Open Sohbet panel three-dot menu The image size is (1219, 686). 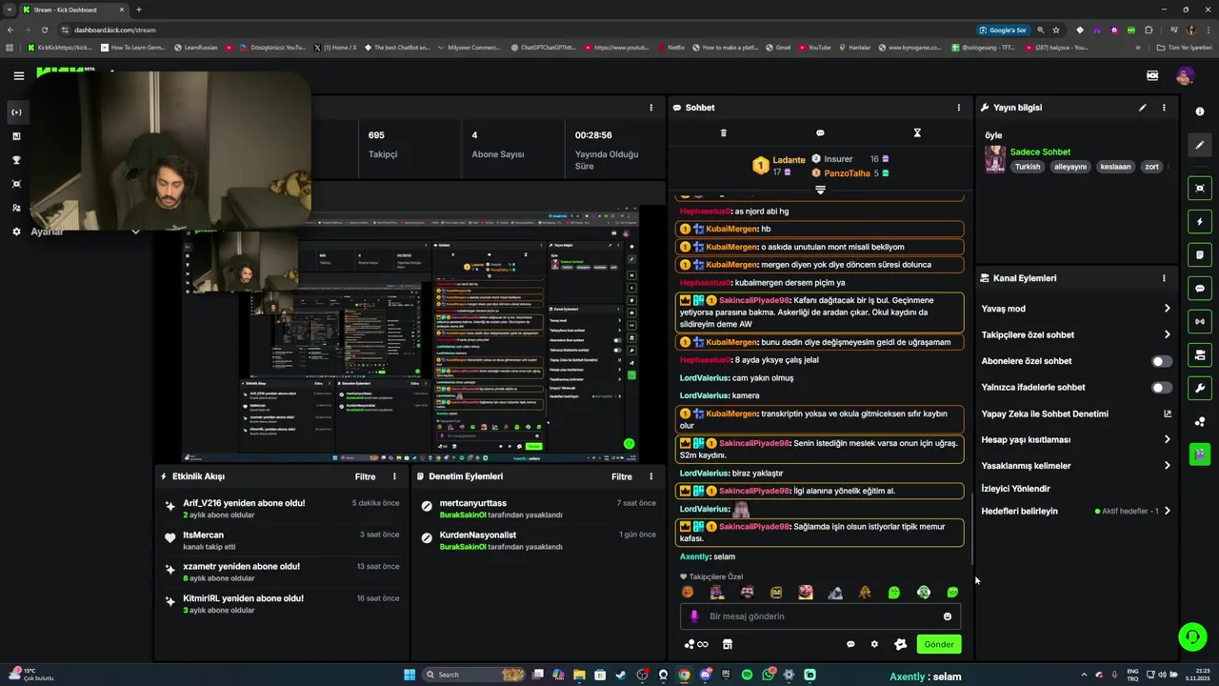pos(958,108)
